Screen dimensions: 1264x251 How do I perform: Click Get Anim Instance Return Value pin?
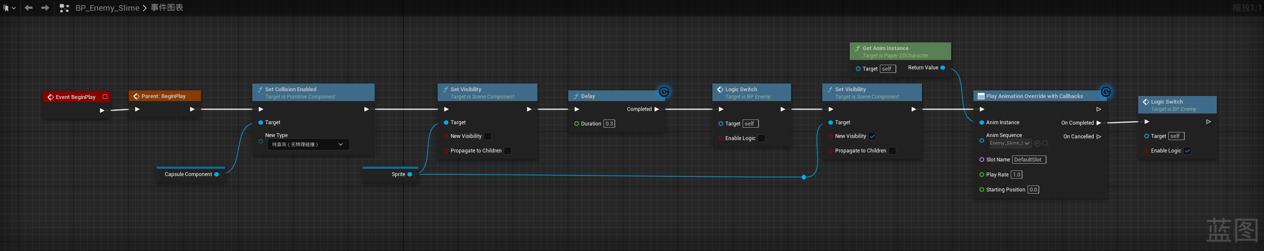pyautogui.click(x=943, y=68)
